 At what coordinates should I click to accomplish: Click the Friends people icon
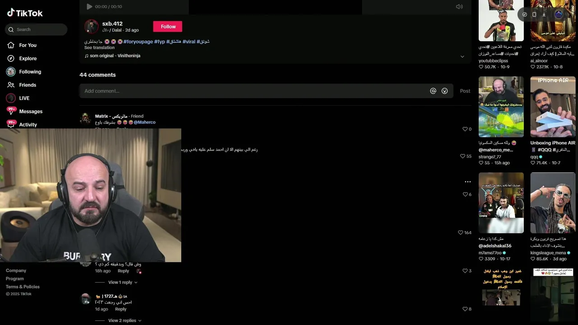(11, 85)
